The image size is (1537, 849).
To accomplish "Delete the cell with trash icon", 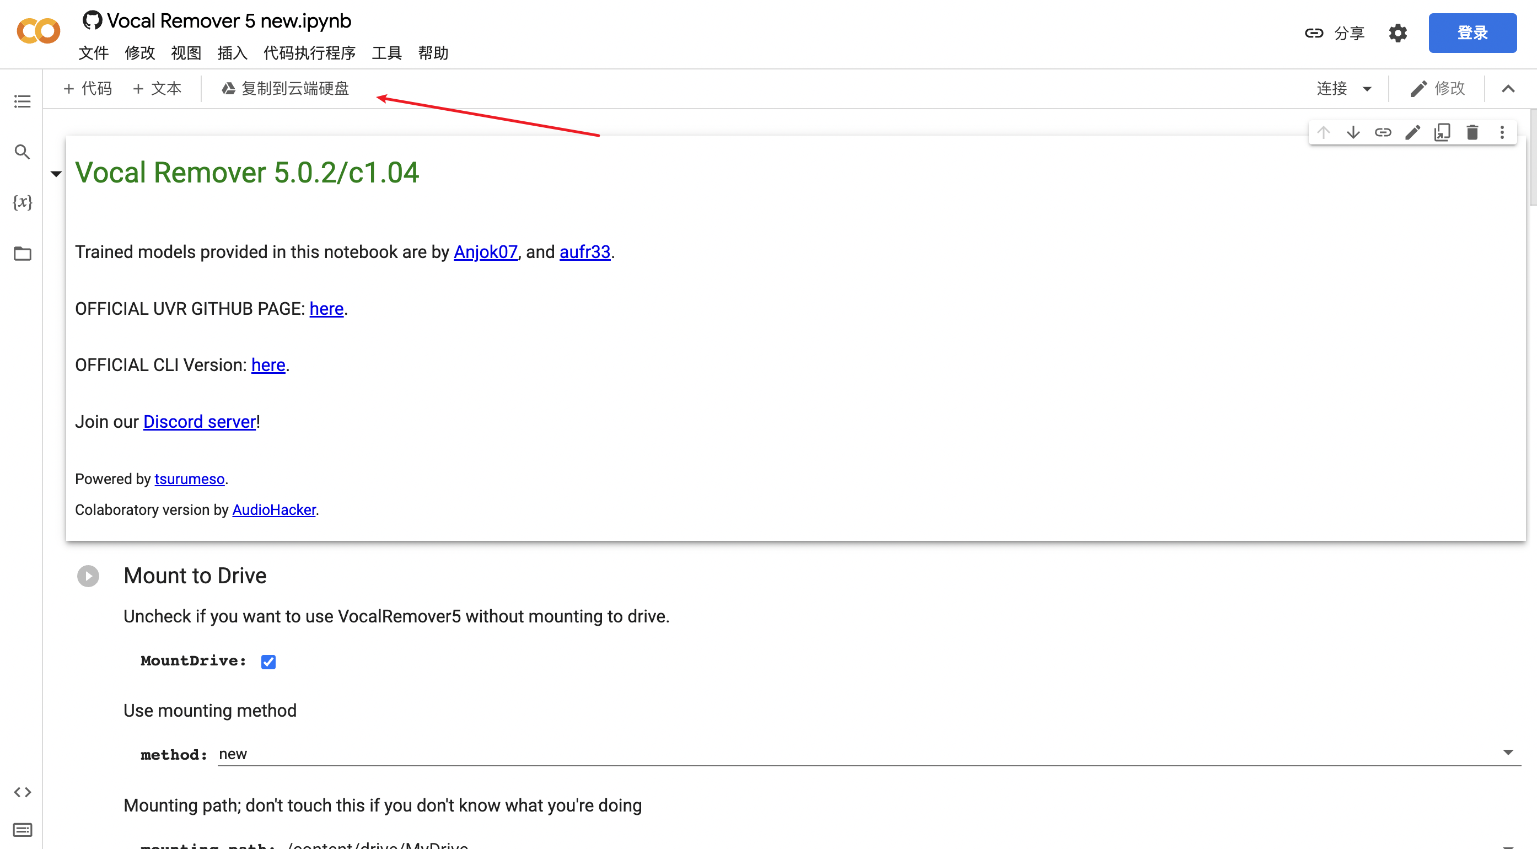I will tap(1472, 132).
